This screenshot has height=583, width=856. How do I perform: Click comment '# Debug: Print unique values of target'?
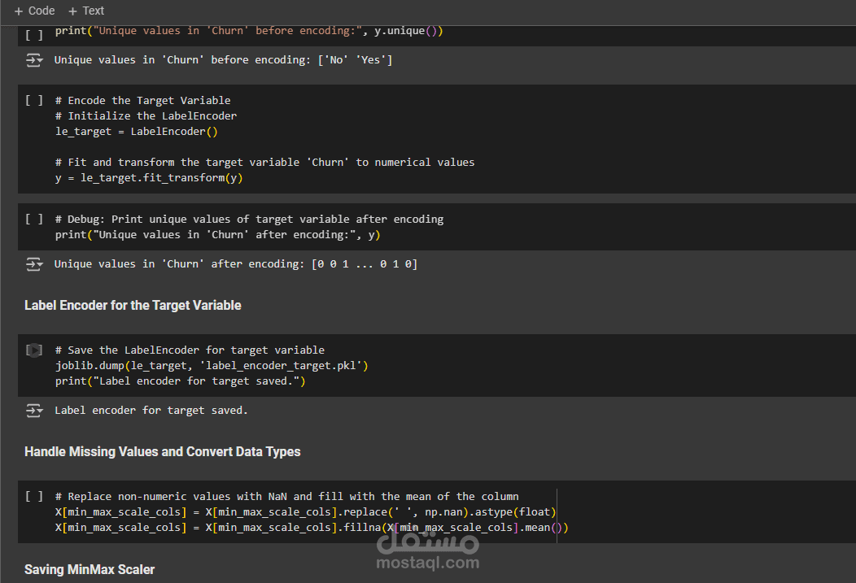(250, 220)
